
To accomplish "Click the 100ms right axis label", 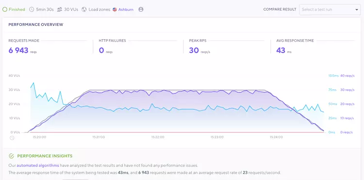I will [x=333, y=76].
